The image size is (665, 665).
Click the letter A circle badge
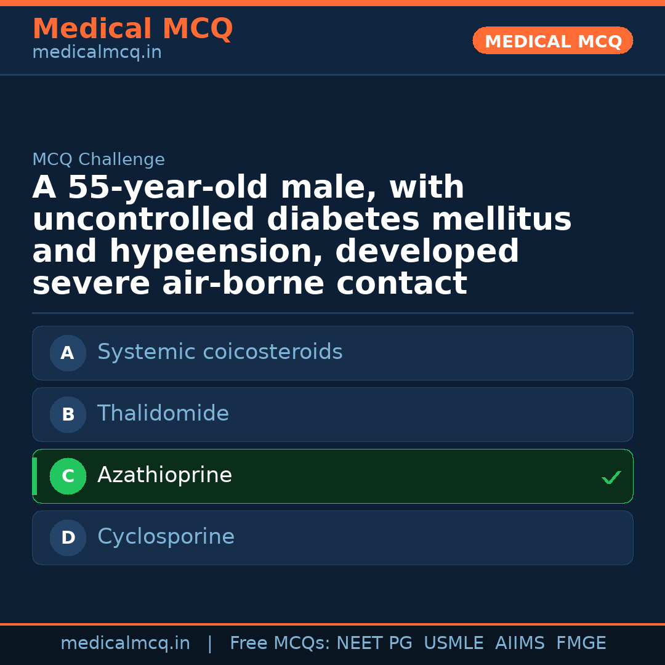click(x=68, y=353)
